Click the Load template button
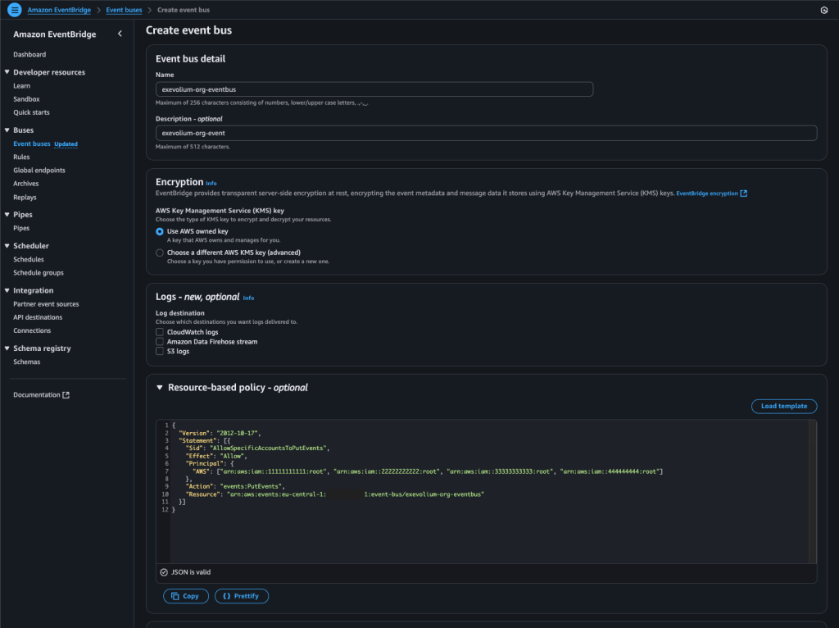 pos(783,406)
